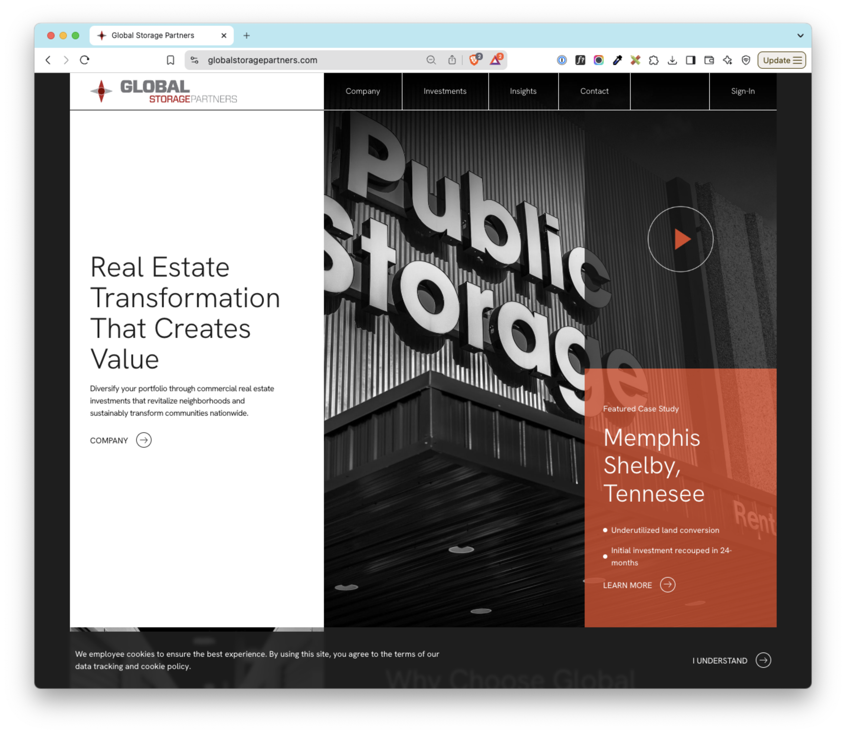The height and width of the screenshot is (734, 846).
Task: Open the Extensions puzzle piece menu
Action: coord(654,60)
